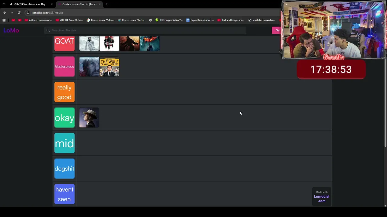Screen dimensions: 387x217
Task: Open the unlabeled globe bookmark
Action: click(x=150, y=20)
